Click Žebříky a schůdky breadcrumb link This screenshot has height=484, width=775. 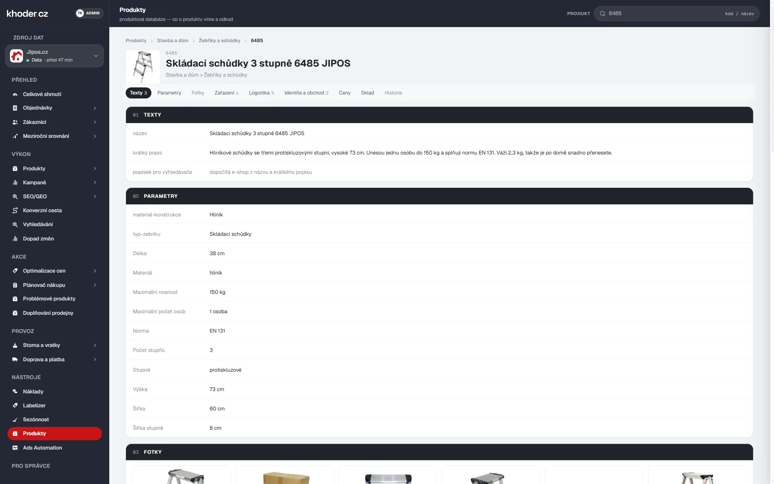click(219, 41)
